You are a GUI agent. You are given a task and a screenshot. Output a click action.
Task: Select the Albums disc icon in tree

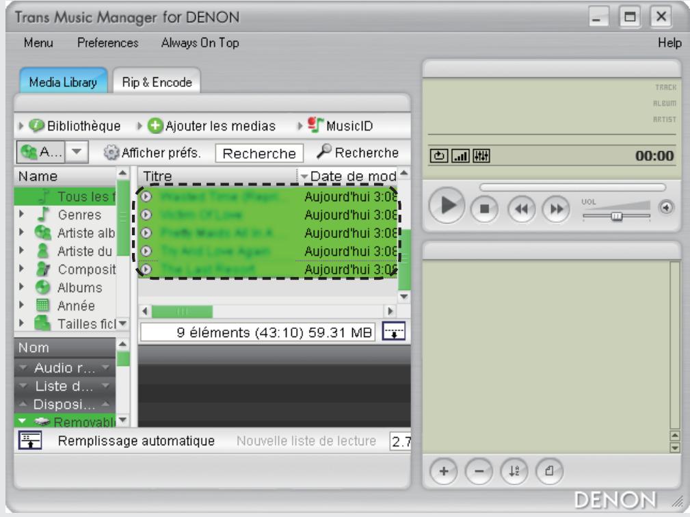pos(42,287)
